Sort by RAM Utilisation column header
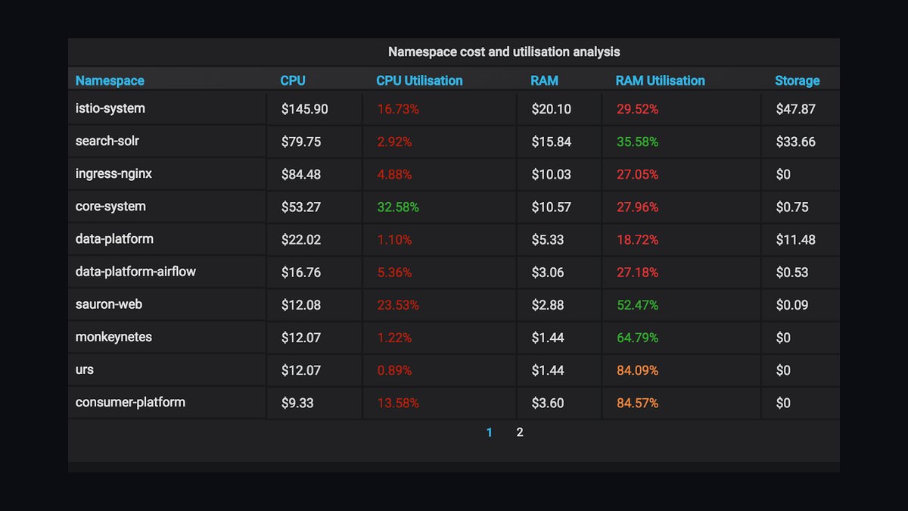 tap(661, 80)
